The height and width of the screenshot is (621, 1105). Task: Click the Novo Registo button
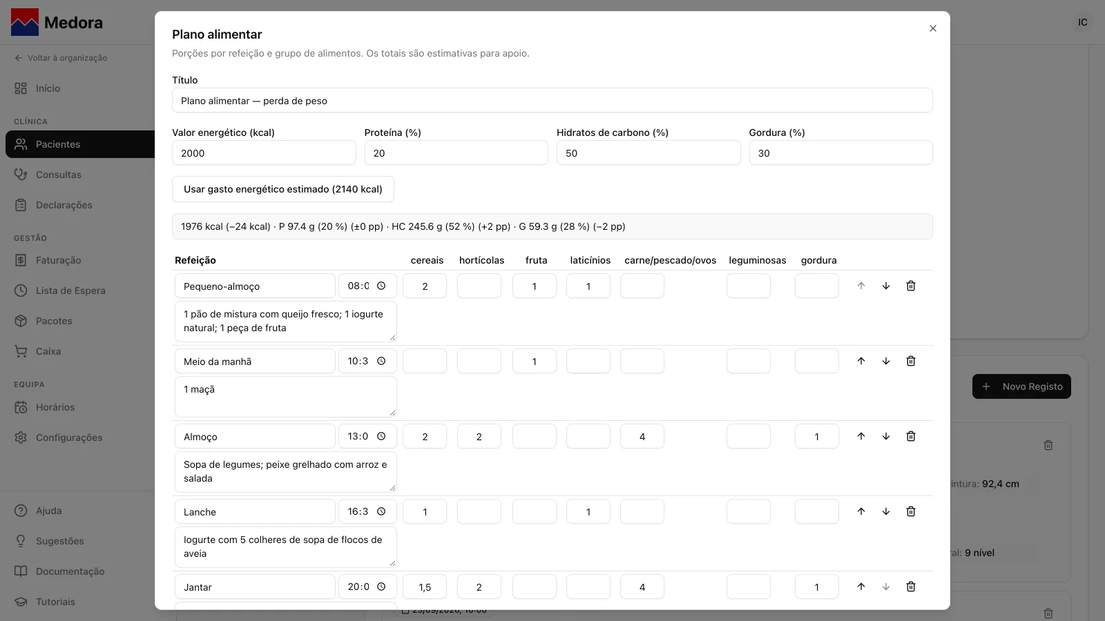pos(1021,386)
